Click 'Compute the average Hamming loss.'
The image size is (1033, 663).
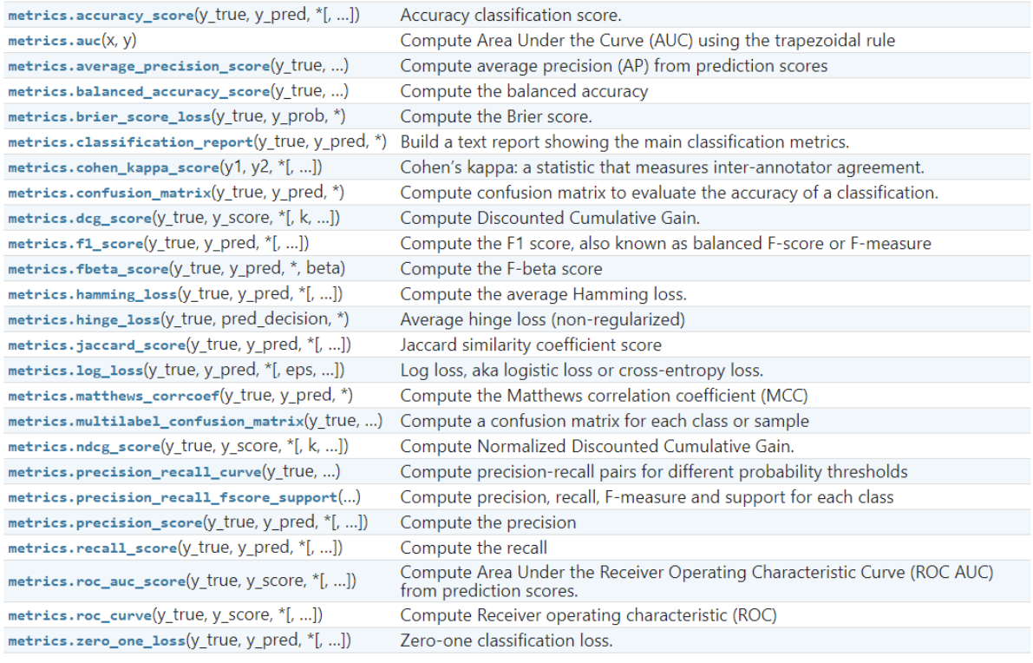coord(544,294)
